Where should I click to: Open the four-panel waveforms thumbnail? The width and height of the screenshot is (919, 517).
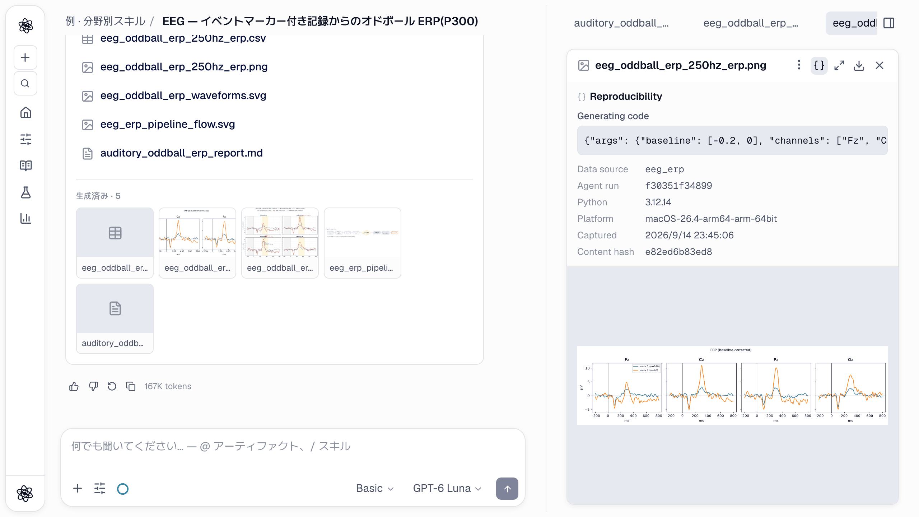280,243
